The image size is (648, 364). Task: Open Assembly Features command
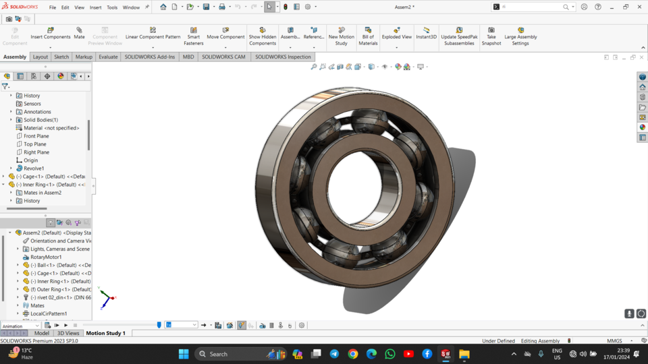[x=290, y=34]
